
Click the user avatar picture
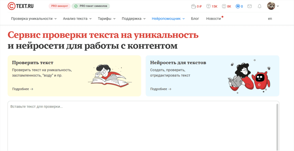point(271,6)
